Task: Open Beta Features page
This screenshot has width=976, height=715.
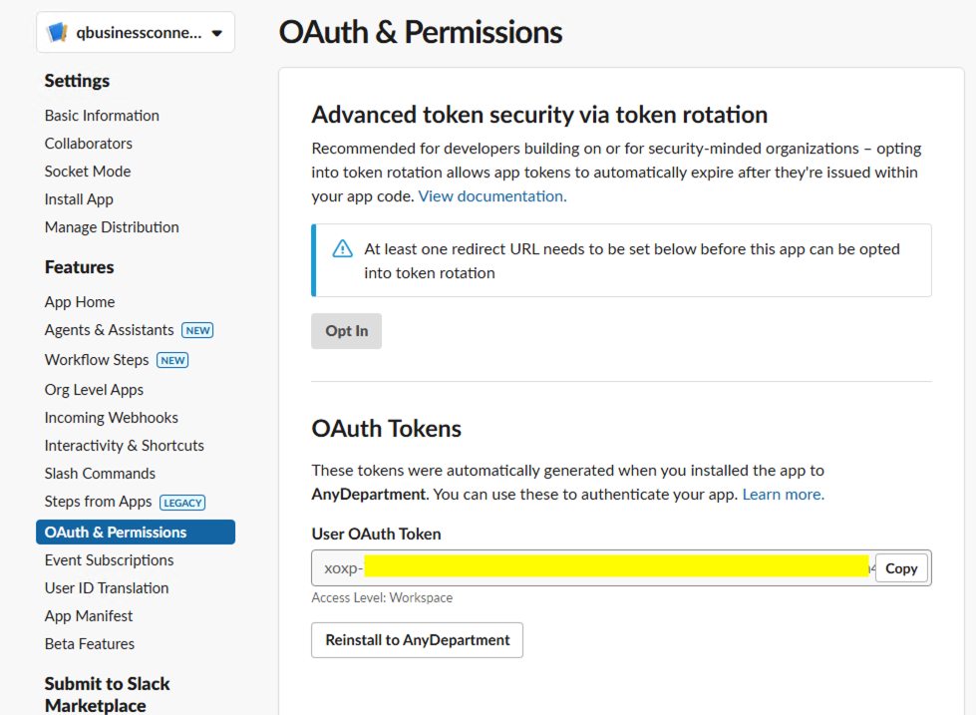Action: [90, 644]
